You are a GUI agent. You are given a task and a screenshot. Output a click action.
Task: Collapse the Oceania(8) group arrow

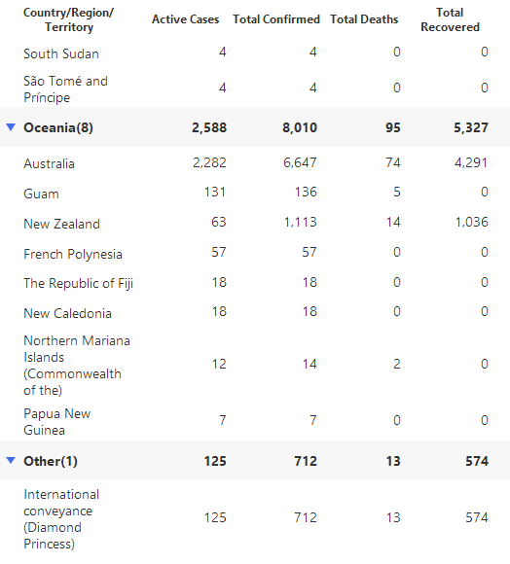[x=11, y=127]
